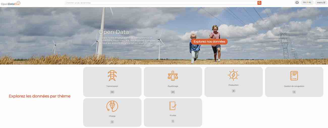
Task: Click the Equilibrage dataset count badge
Action: 173,92
